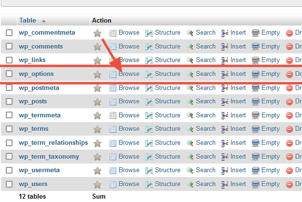The image size is (302, 202).
Task: Click the Insert icon for wp_postmeta
Action: [225, 88]
